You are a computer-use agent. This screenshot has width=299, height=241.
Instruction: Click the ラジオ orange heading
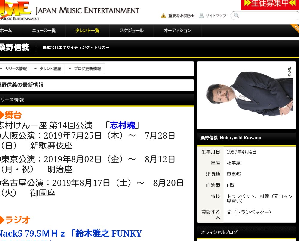pyautogui.click(x=15, y=220)
